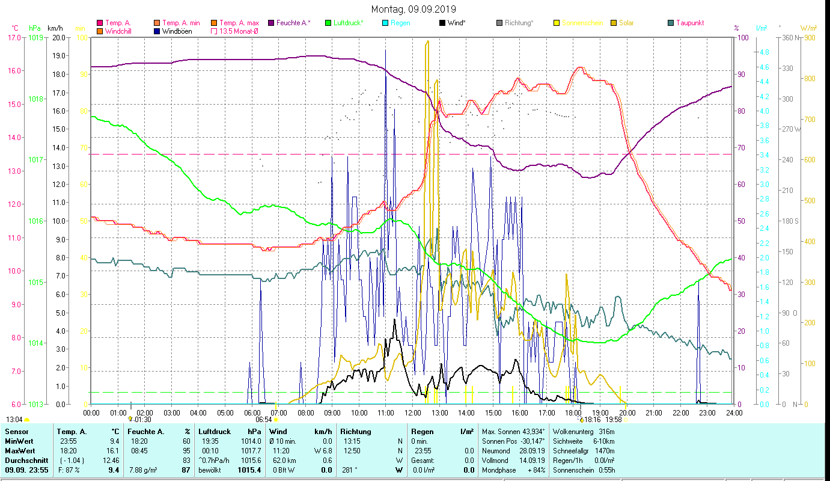Click the 'Feuchte A.*' legend label
Screen dimensions: 830x481
tap(293, 23)
